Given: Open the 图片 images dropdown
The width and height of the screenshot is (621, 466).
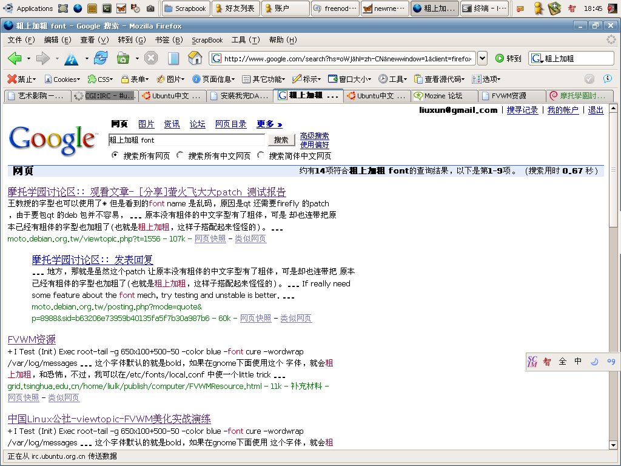Looking at the screenshot, I should tap(170, 79).
